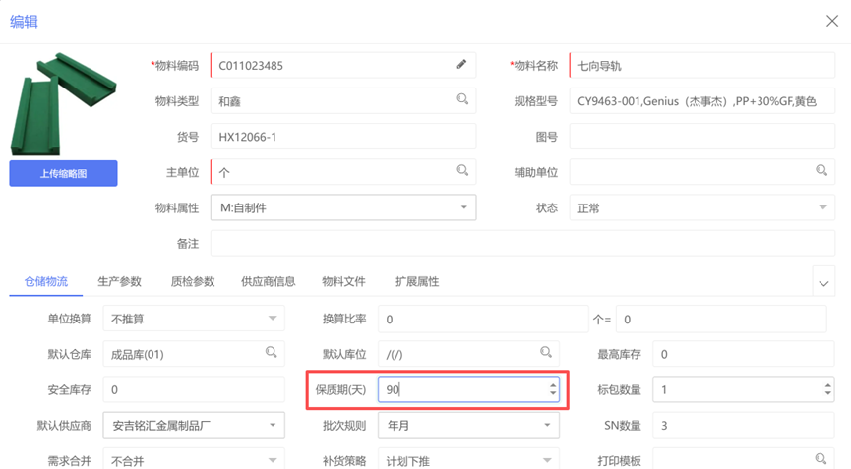
Task: Close the 编辑 dialog
Action: (x=831, y=21)
